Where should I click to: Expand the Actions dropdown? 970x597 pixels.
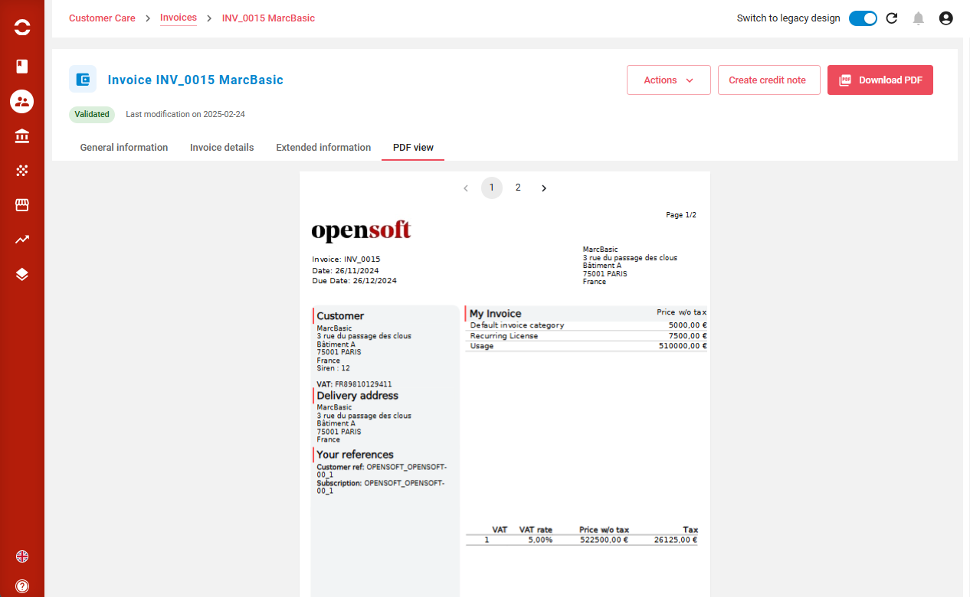(669, 80)
